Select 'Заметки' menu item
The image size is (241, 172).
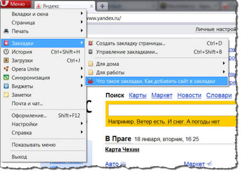click(x=43, y=95)
